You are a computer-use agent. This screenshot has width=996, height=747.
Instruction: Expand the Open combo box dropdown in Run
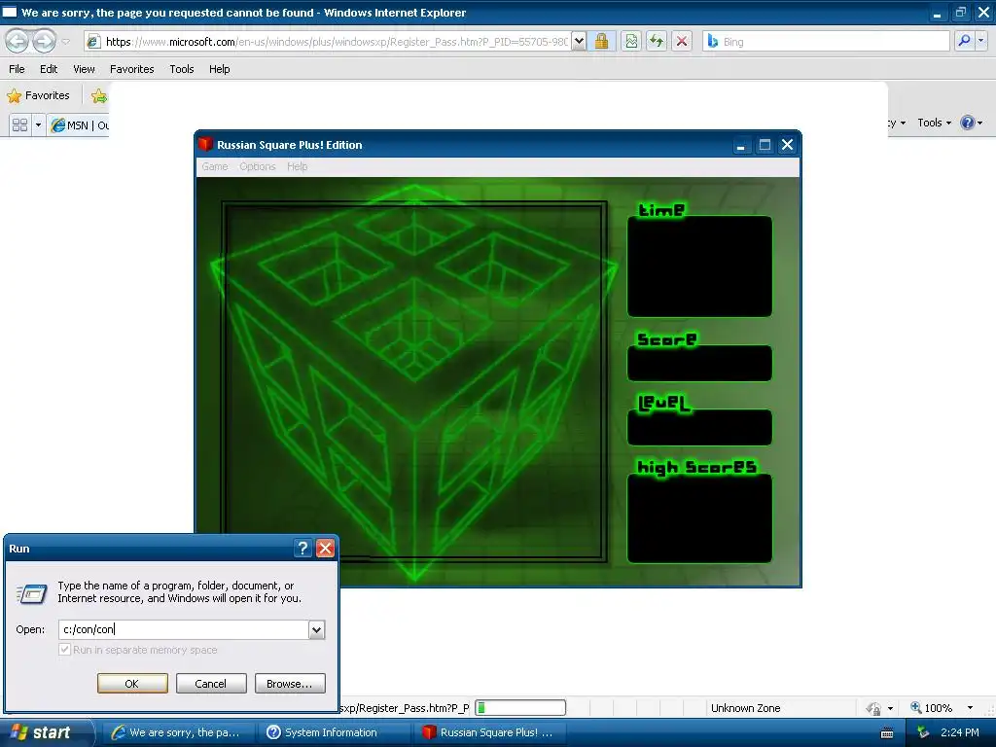(316, 629)
